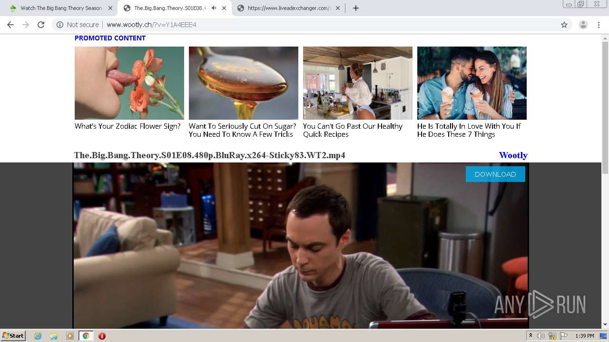The height and width of the screenshot is (342, 609).
Task: Restore down the Chrome window
Action: click(x=581, y=4)
